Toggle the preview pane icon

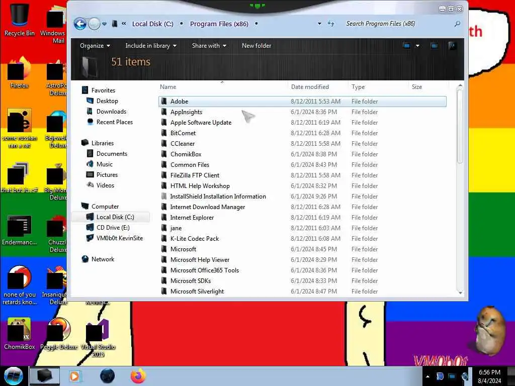click(434, 46)
